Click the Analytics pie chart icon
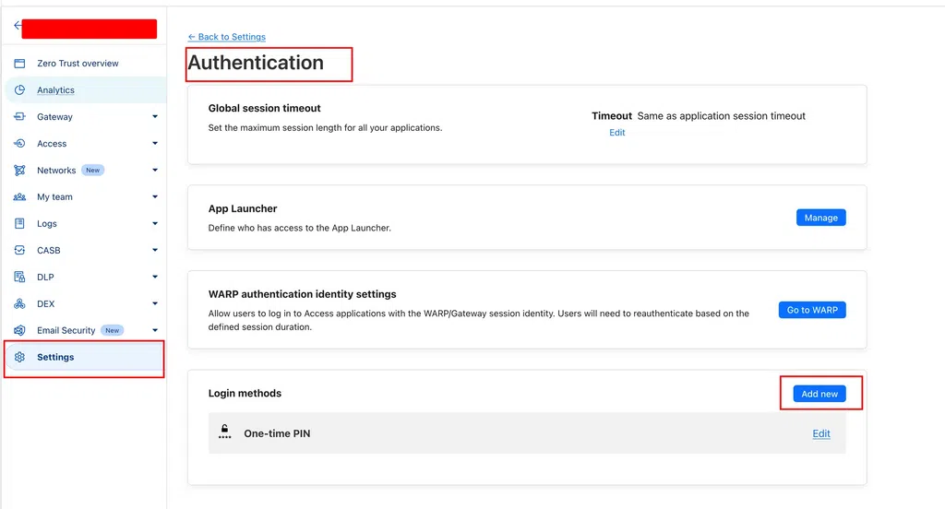 pos(20,89)
